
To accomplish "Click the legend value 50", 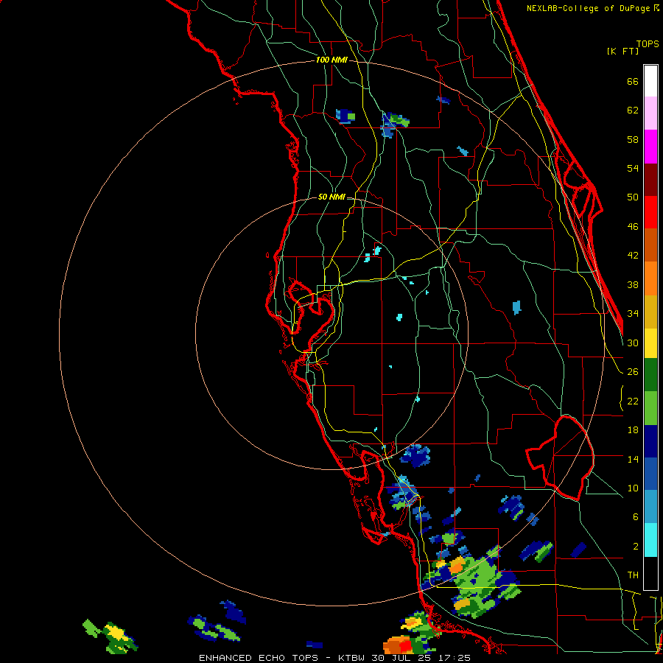I will (x=633, y=197).
